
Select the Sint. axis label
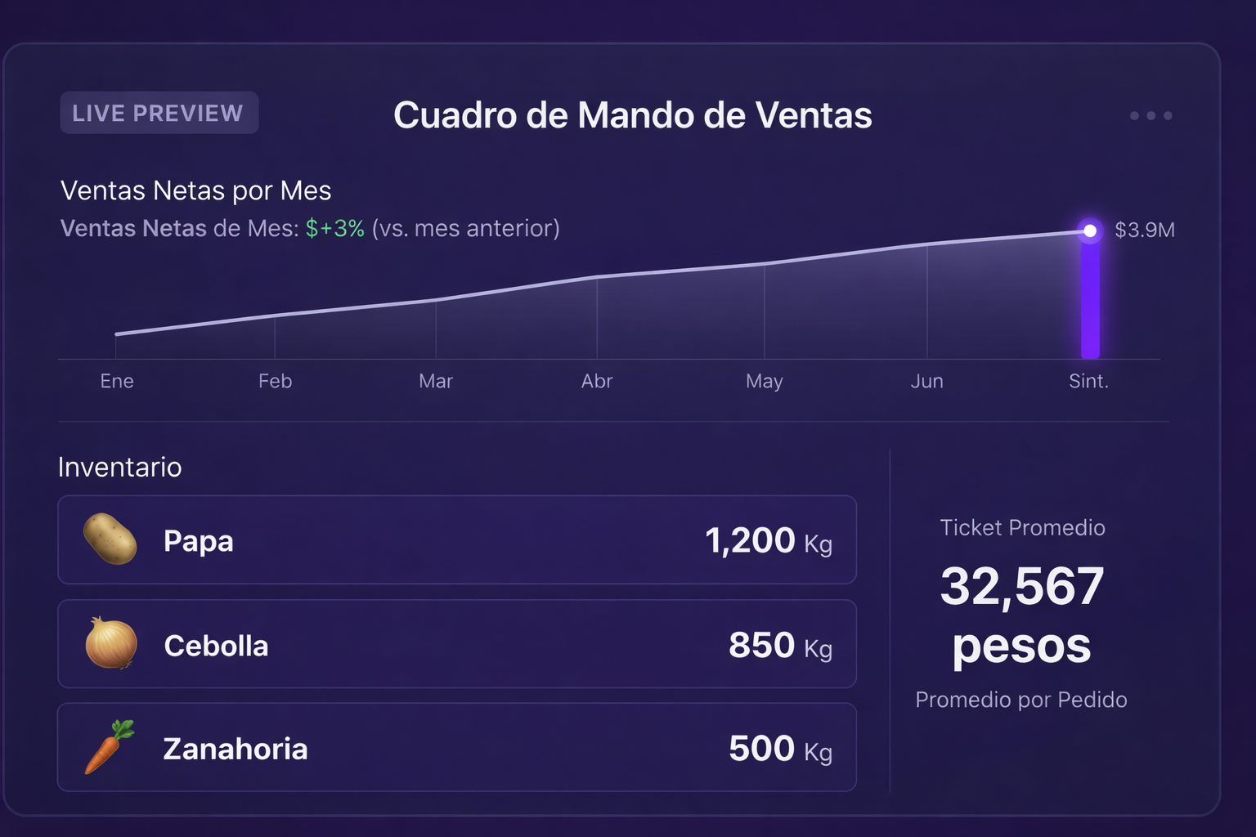[1088, 381]
